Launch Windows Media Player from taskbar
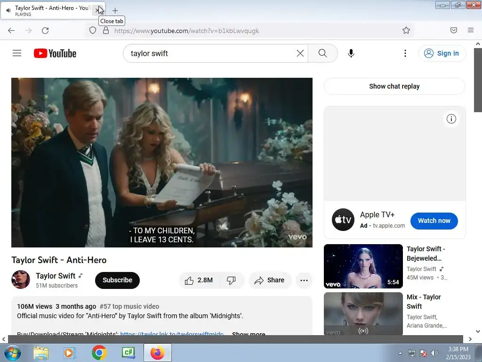 [x=70, y=353]
